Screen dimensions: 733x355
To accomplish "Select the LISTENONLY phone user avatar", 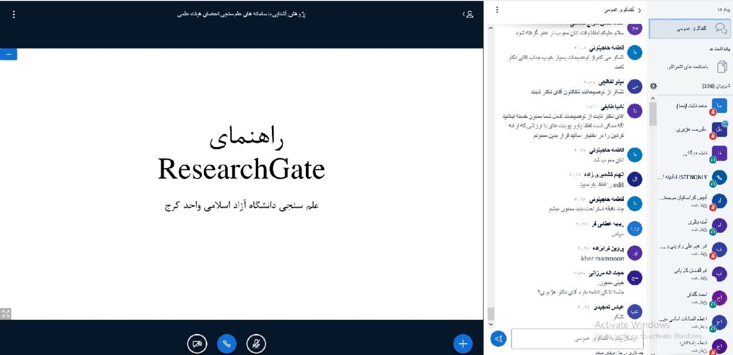I will pos(719,177).
